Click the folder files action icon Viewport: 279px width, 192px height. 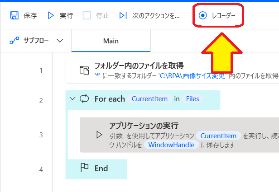coord(84,70)
